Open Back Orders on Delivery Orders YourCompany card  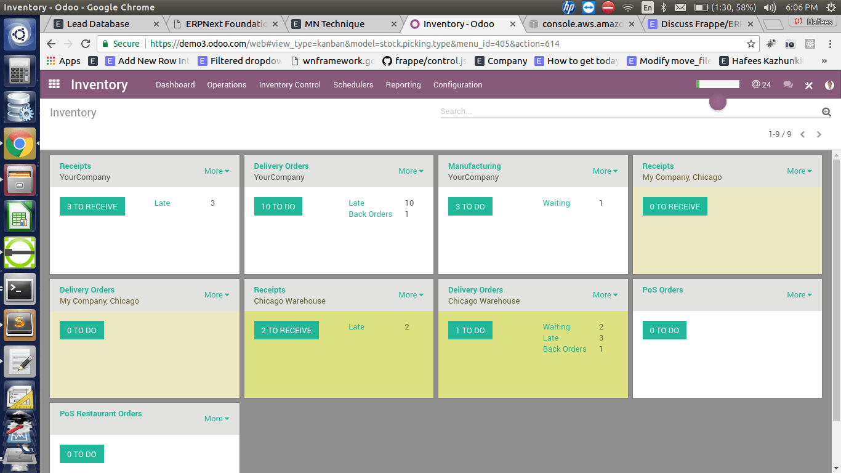click(x=370, y=214)
